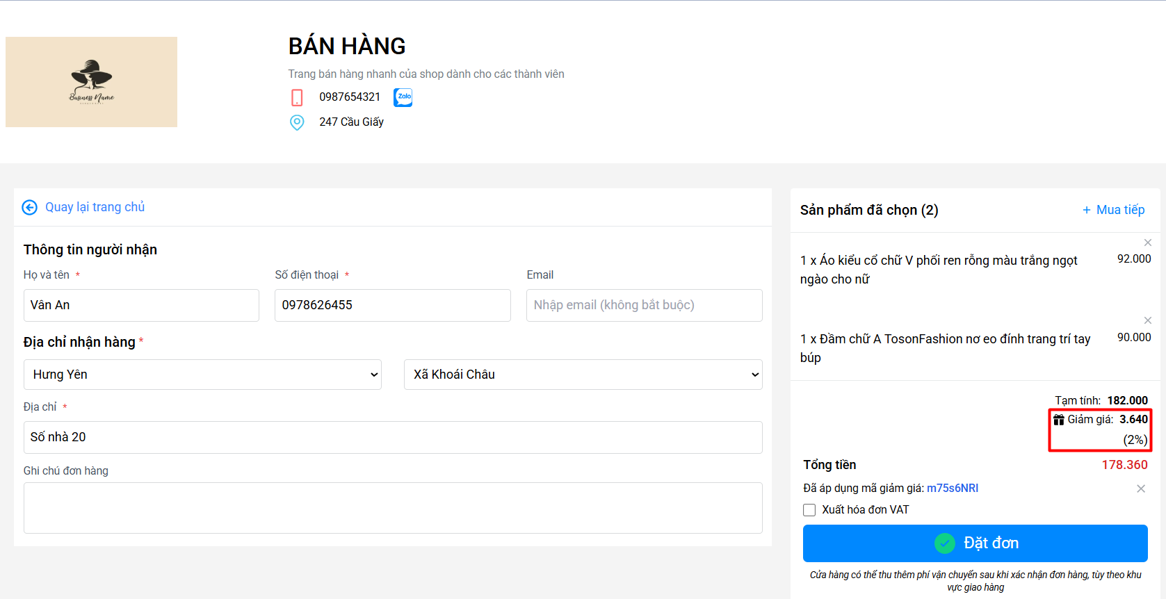Click the Ghi chú đơn hàng textarea
Screen dimensions: 1166x599
click(x=393, y=508)
